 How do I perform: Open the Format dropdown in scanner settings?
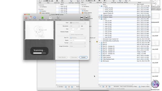coord(78,43)
